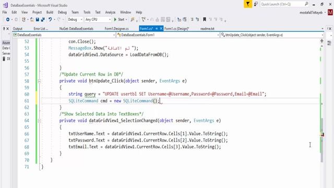Open the Build menu
The height and width of the screenshot is (188, 334).
click(x=50, y=13)
